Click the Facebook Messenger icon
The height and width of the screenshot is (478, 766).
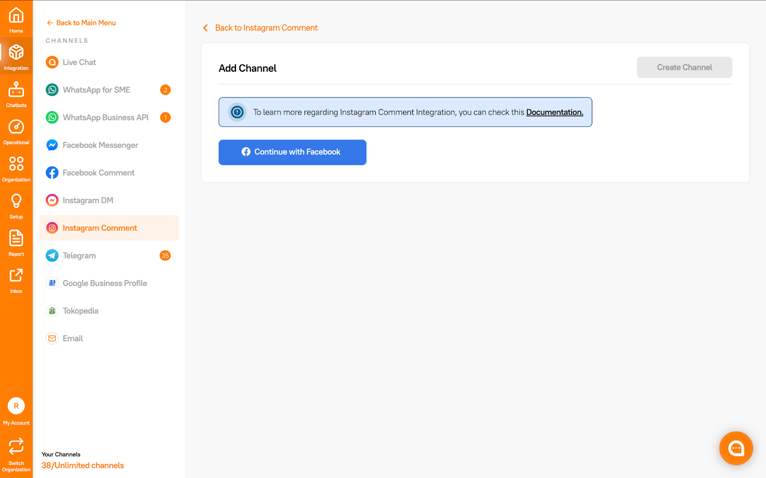(x=52, y=145)
